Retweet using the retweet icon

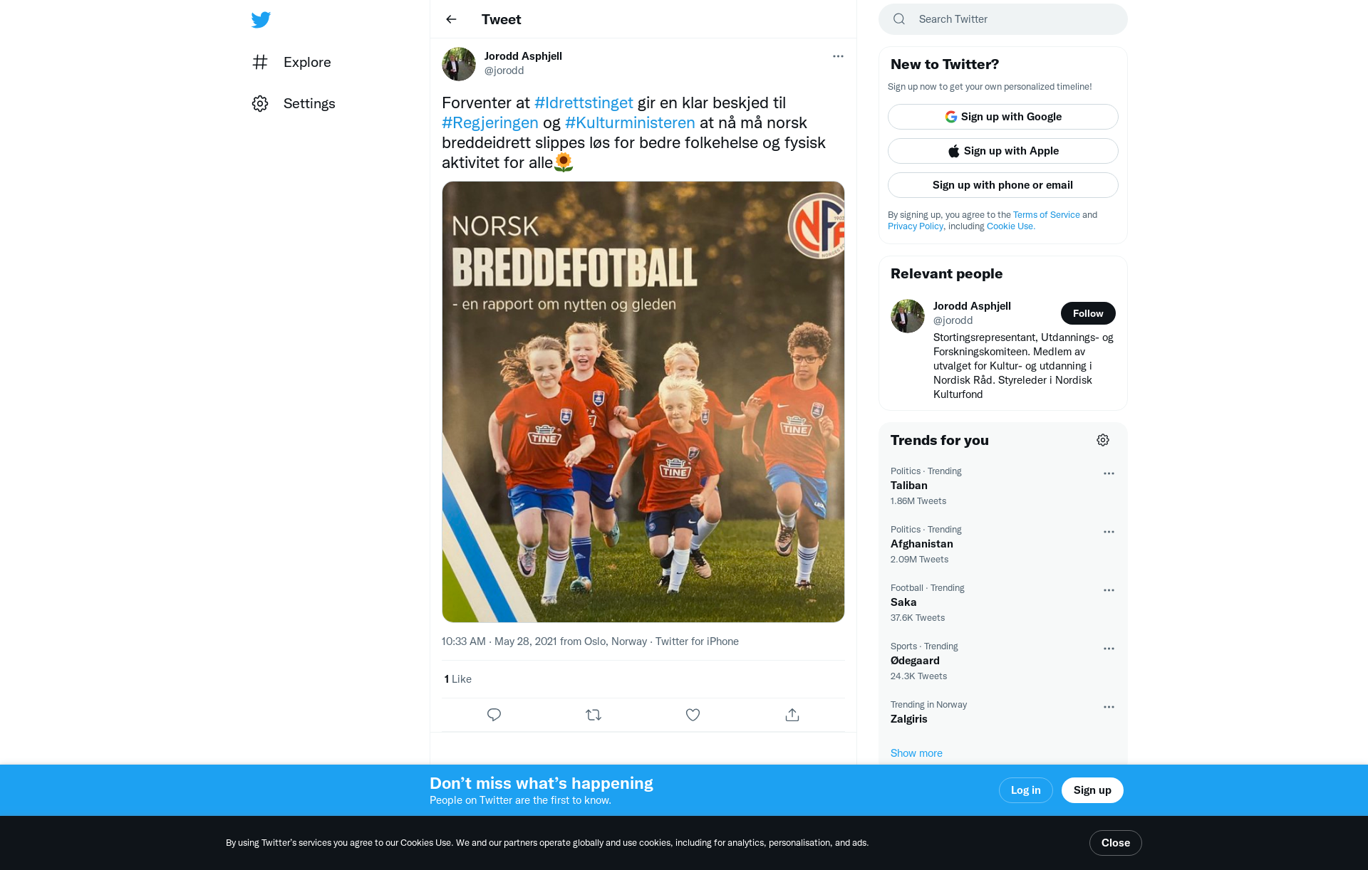[594, 715]
